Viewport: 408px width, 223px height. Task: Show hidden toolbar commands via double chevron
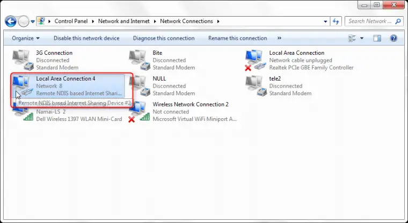pyautogui.click(x=279, y=38)
